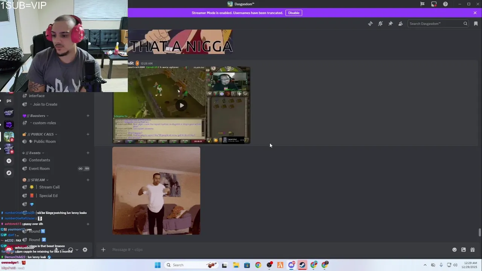Open the Help question mark icon
This screenshot has width=482, height=271.
pos(445,4)
